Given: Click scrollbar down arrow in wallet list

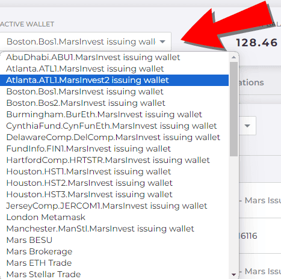Looking at the screenshot, I should [233, 274].
